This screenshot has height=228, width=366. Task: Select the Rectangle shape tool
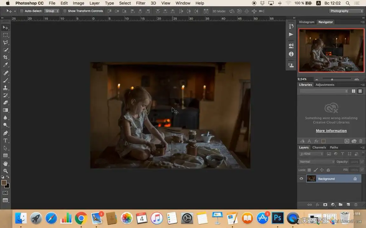[5, 155]
